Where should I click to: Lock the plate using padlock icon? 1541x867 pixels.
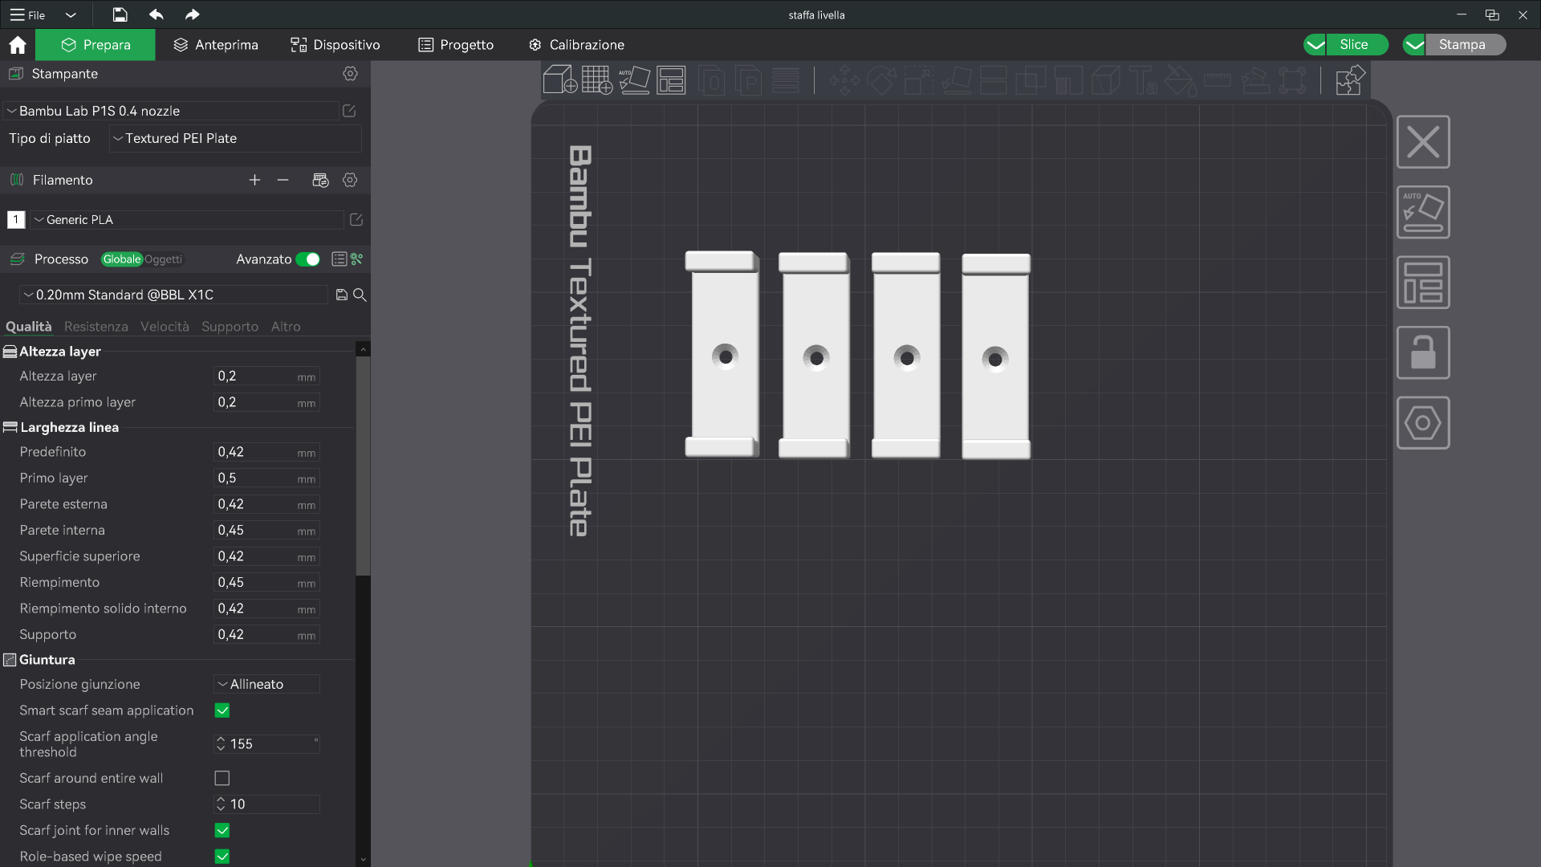click(1423, 352)
